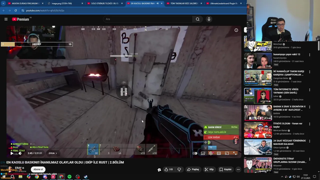Screen dimensions: 320x180
Task: Open the YouTube hamburger guide menu
Action: (6, 19)
